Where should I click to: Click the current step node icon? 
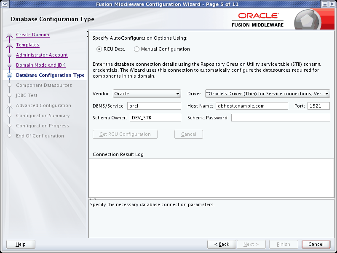[9, 75]
